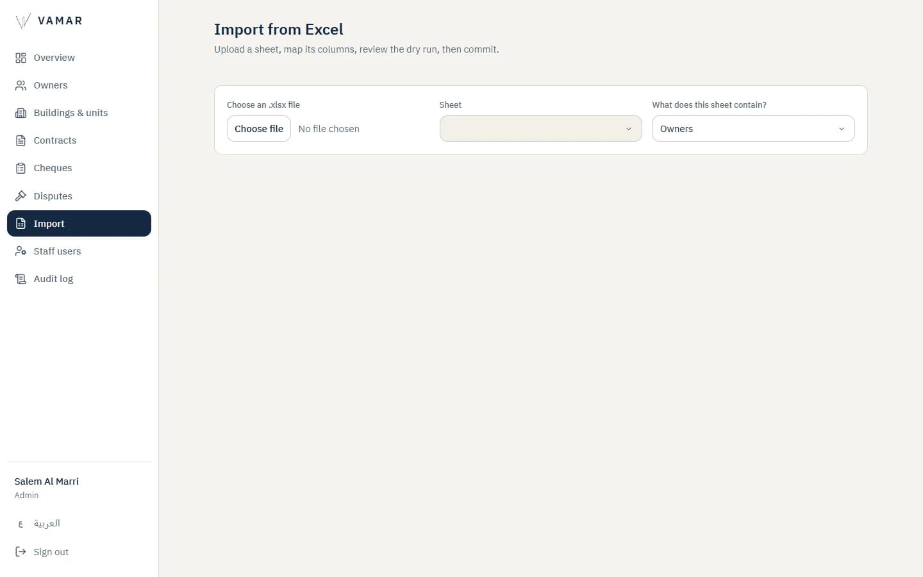Click the Salem Al Marri user name

pos(47,481)
